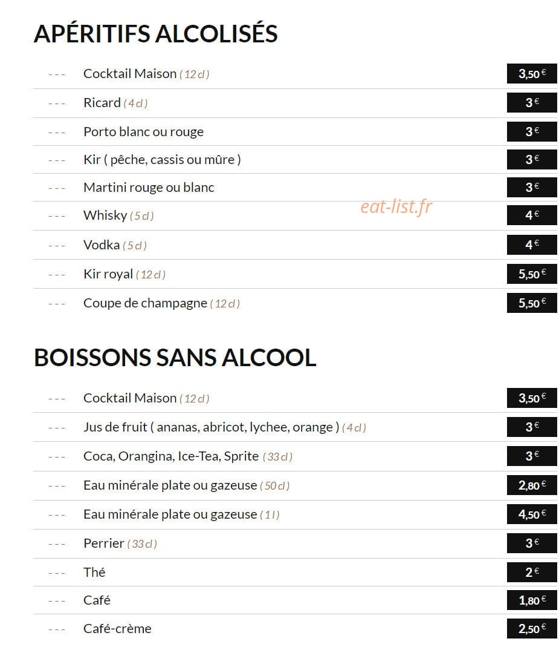
Task: Click Porto blanc ou rouge item
Action: pyautogui.click(x=143, y=132)
